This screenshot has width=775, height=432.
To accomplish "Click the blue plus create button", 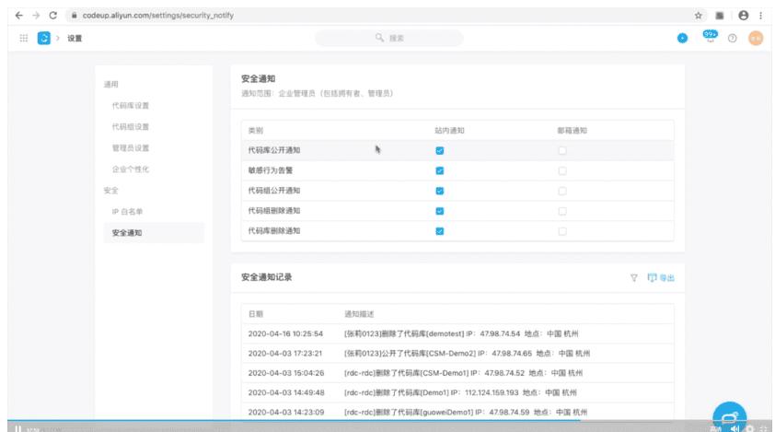I will pyautogui.click(x=682, y=38).
